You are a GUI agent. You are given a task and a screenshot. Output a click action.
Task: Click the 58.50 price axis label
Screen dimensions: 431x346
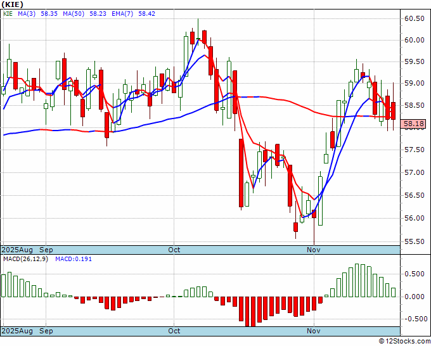[415, 106]
